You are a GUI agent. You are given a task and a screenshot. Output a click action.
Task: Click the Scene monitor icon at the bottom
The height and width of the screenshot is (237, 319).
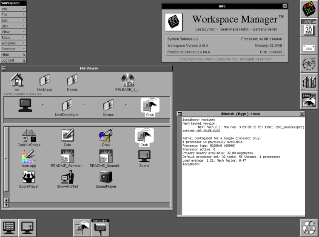tap(27, 228)
